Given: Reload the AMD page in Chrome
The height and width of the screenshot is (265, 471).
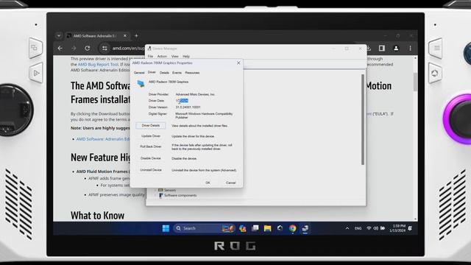Looking at the screenshot, I should (88, 48).
